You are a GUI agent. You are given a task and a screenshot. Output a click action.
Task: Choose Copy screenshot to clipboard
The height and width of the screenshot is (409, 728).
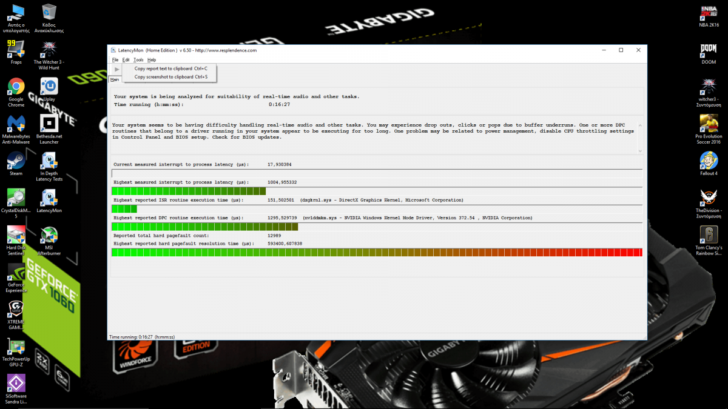point(169,77)
